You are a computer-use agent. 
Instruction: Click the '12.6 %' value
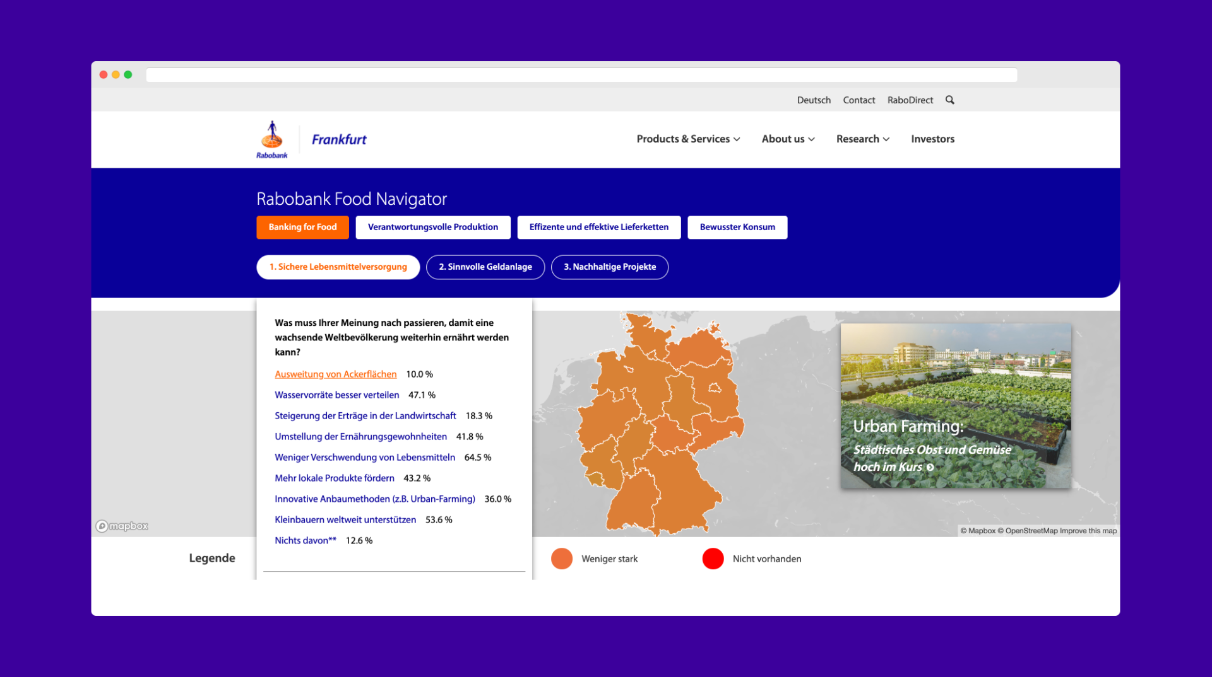coord(359,540)
